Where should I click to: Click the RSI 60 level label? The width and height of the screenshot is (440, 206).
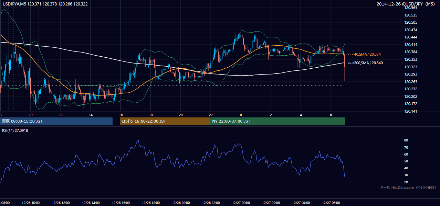[406, 154]
